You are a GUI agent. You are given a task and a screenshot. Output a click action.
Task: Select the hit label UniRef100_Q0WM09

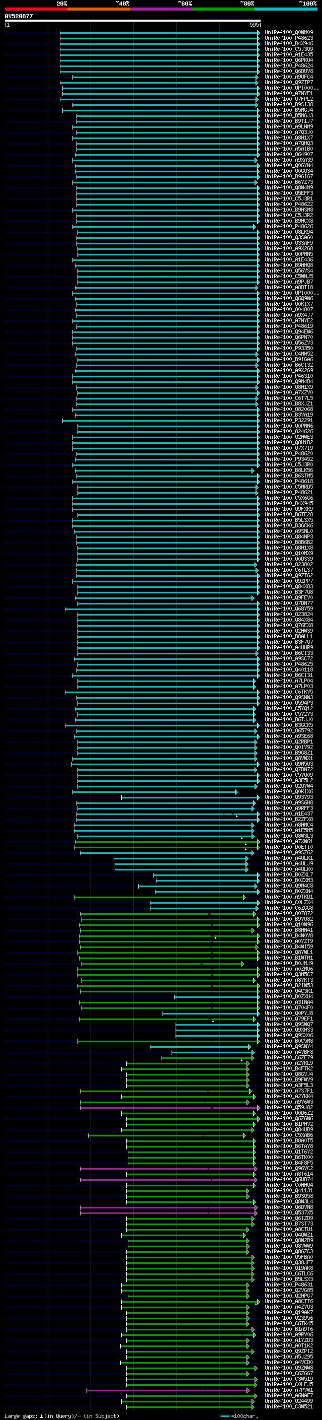coord(289,33)
